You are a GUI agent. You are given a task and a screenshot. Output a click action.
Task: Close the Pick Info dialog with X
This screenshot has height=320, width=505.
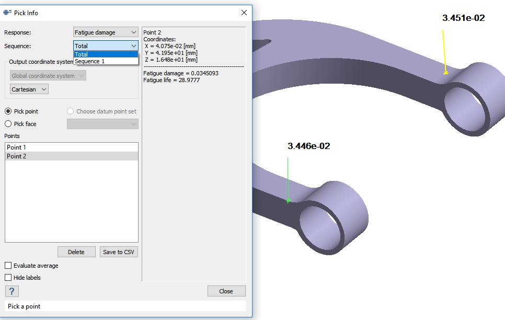point(244,13)
